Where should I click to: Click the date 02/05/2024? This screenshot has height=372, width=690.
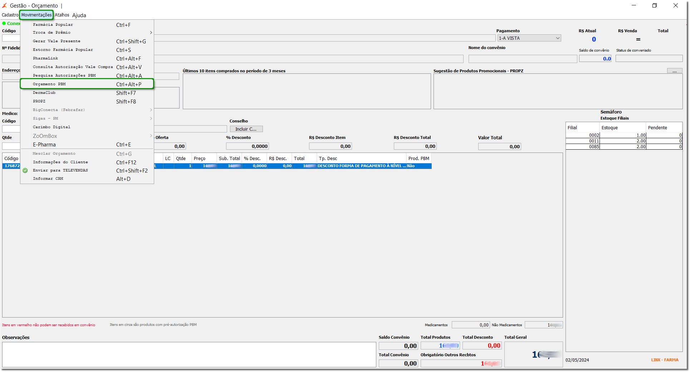[x=577, y=360]
